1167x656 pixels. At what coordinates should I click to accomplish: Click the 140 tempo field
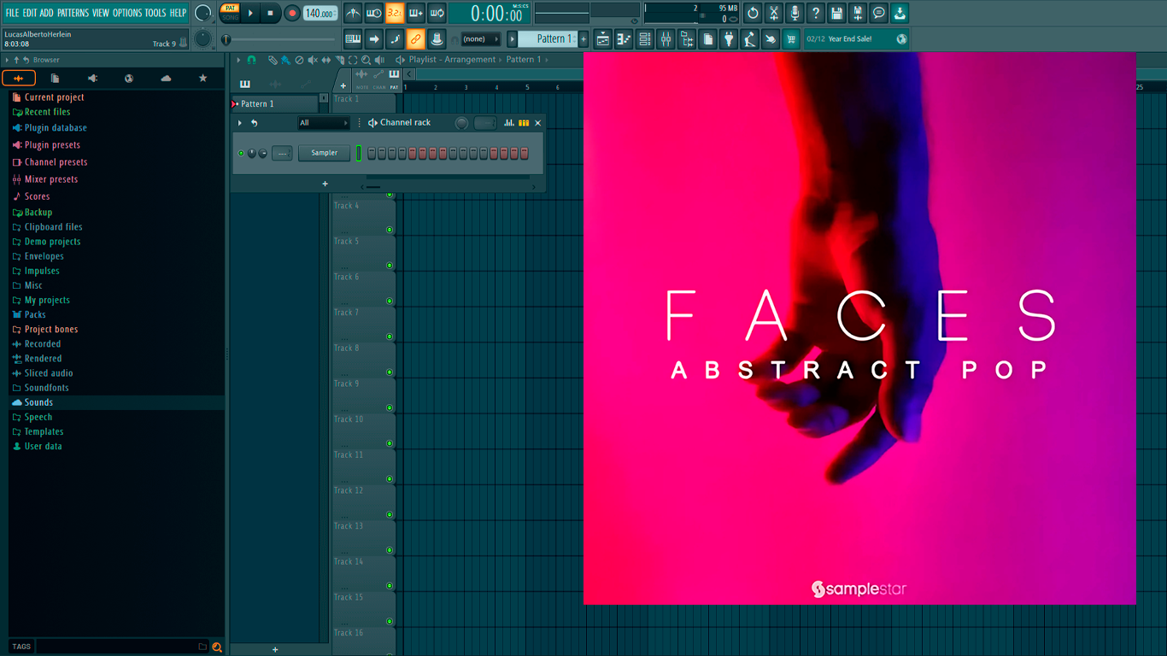(x=320, y=13)
